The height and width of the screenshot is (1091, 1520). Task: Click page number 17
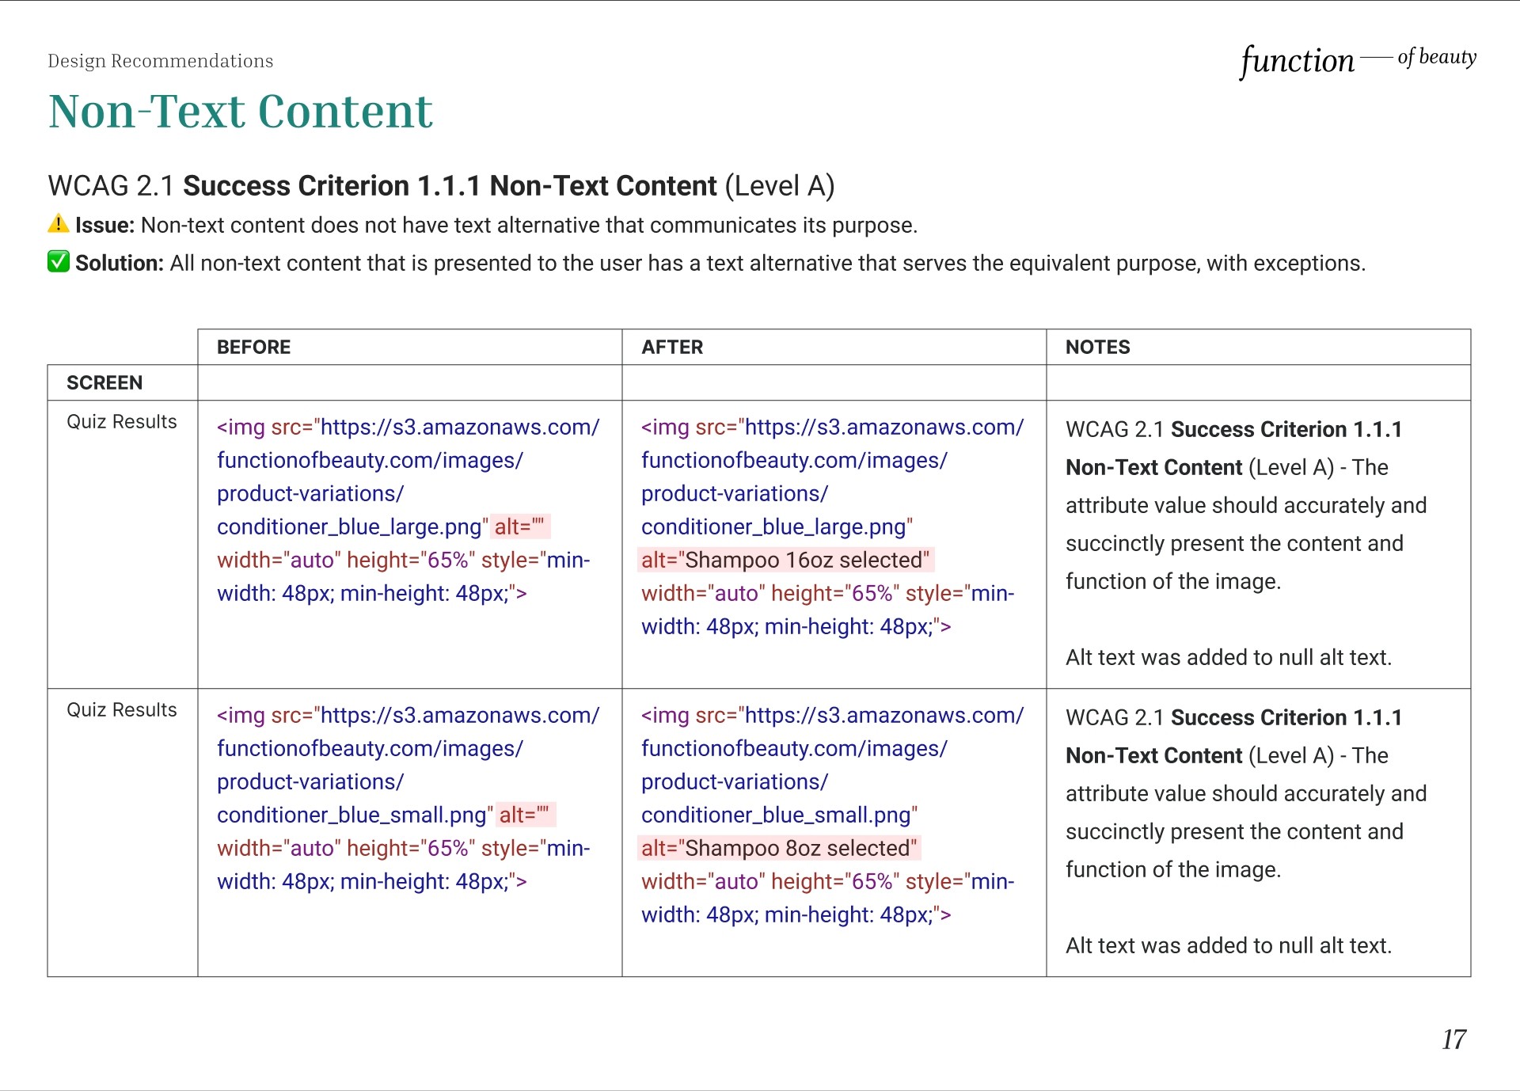(1454, 1040)
